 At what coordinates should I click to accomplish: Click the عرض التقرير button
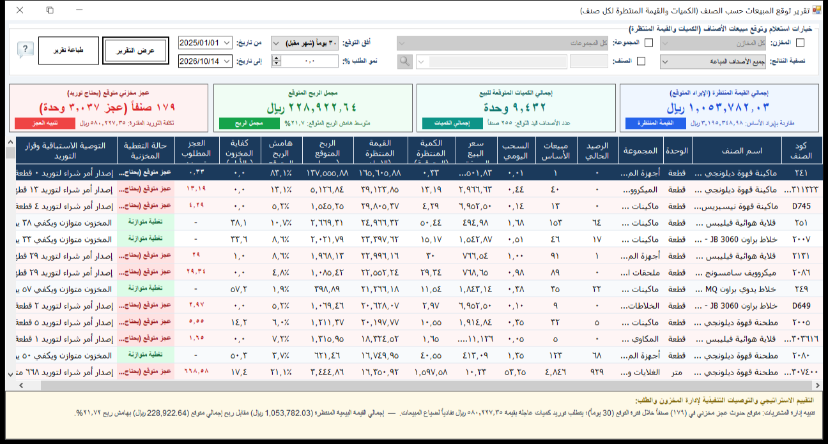pyautogui.click(x=135, y=50)
